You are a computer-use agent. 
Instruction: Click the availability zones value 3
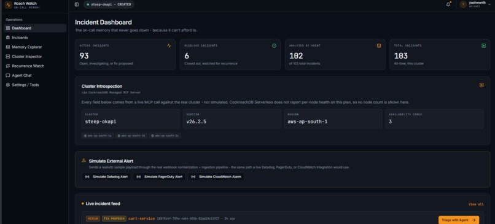coord(390,122)
